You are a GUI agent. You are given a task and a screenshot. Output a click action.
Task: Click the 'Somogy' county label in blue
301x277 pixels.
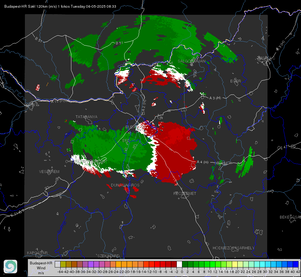coord(62,227)
